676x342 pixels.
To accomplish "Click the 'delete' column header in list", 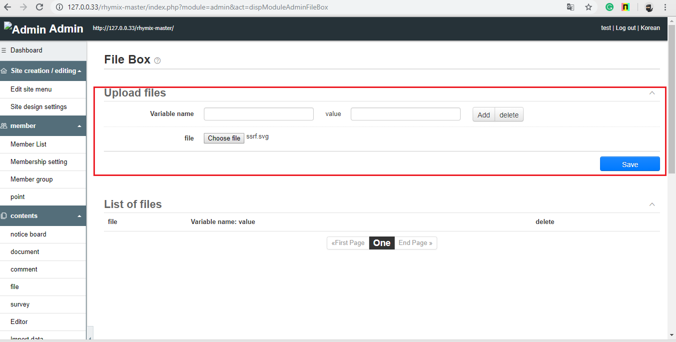I will pos(545,222).
